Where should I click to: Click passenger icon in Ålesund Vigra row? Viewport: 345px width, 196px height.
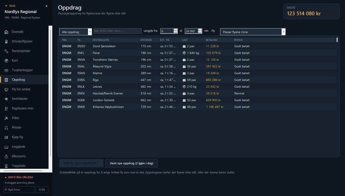click(184, 67)
